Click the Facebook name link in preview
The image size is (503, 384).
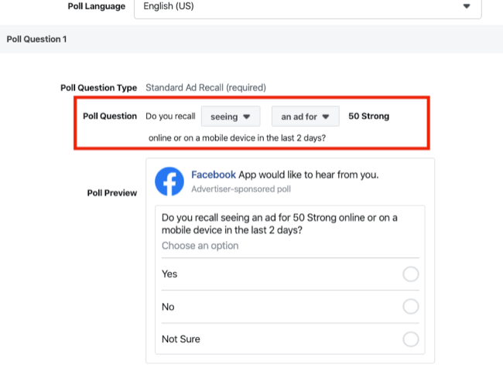pos(213,175)
